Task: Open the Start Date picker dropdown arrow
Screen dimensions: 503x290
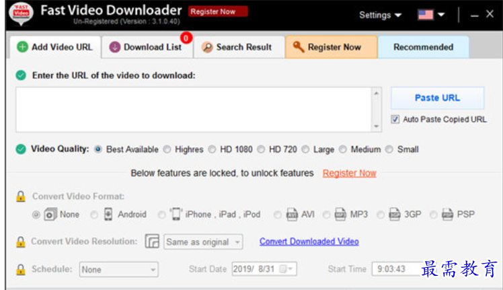Action: (291, 268)
